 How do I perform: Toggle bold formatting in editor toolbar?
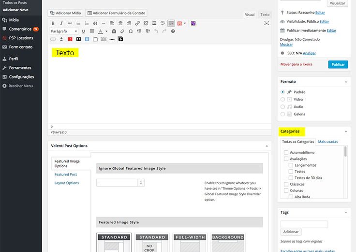(x=53, y=23)
